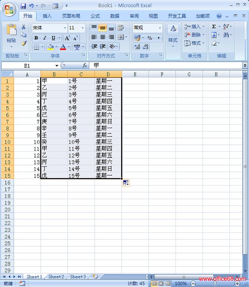The height and width of the screenshot is (287, 249).
Task: Toggle Underline formatting
Action: [53, 38]
